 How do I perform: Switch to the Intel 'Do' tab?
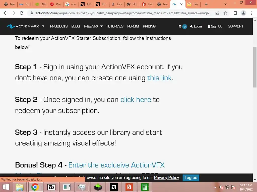coord(25,4)
